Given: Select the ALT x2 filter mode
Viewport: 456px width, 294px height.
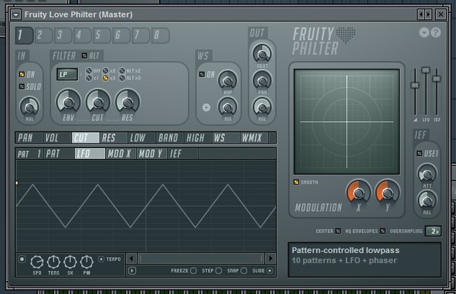Looking at the screenshot, I should pyautogui.click(x=122, y=71).
